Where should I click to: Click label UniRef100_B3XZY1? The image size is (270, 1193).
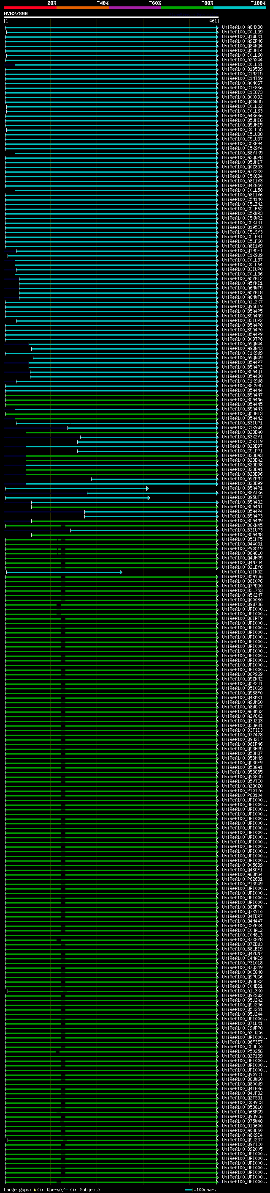[242, 437]
